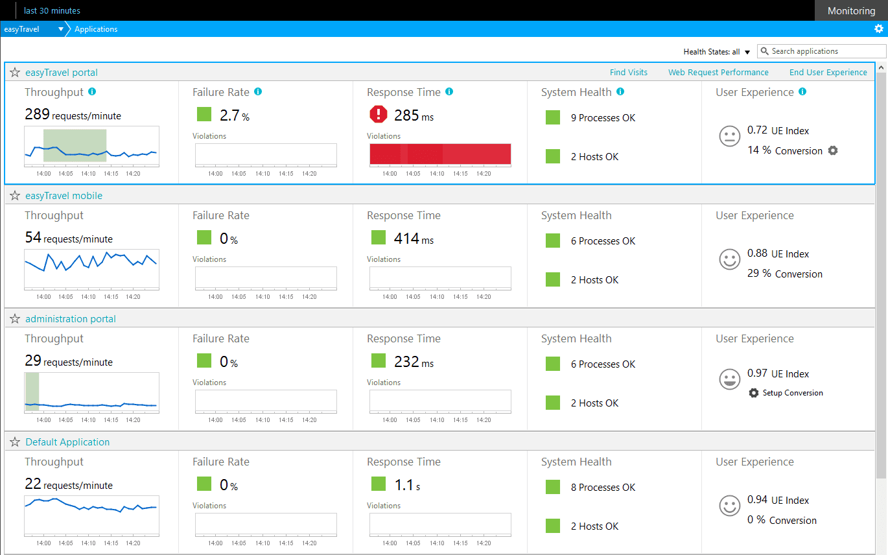The height and width of the screenshot is (555, 888).
Task: Star the easyTravel portal application
Action: tap(15, 73)
